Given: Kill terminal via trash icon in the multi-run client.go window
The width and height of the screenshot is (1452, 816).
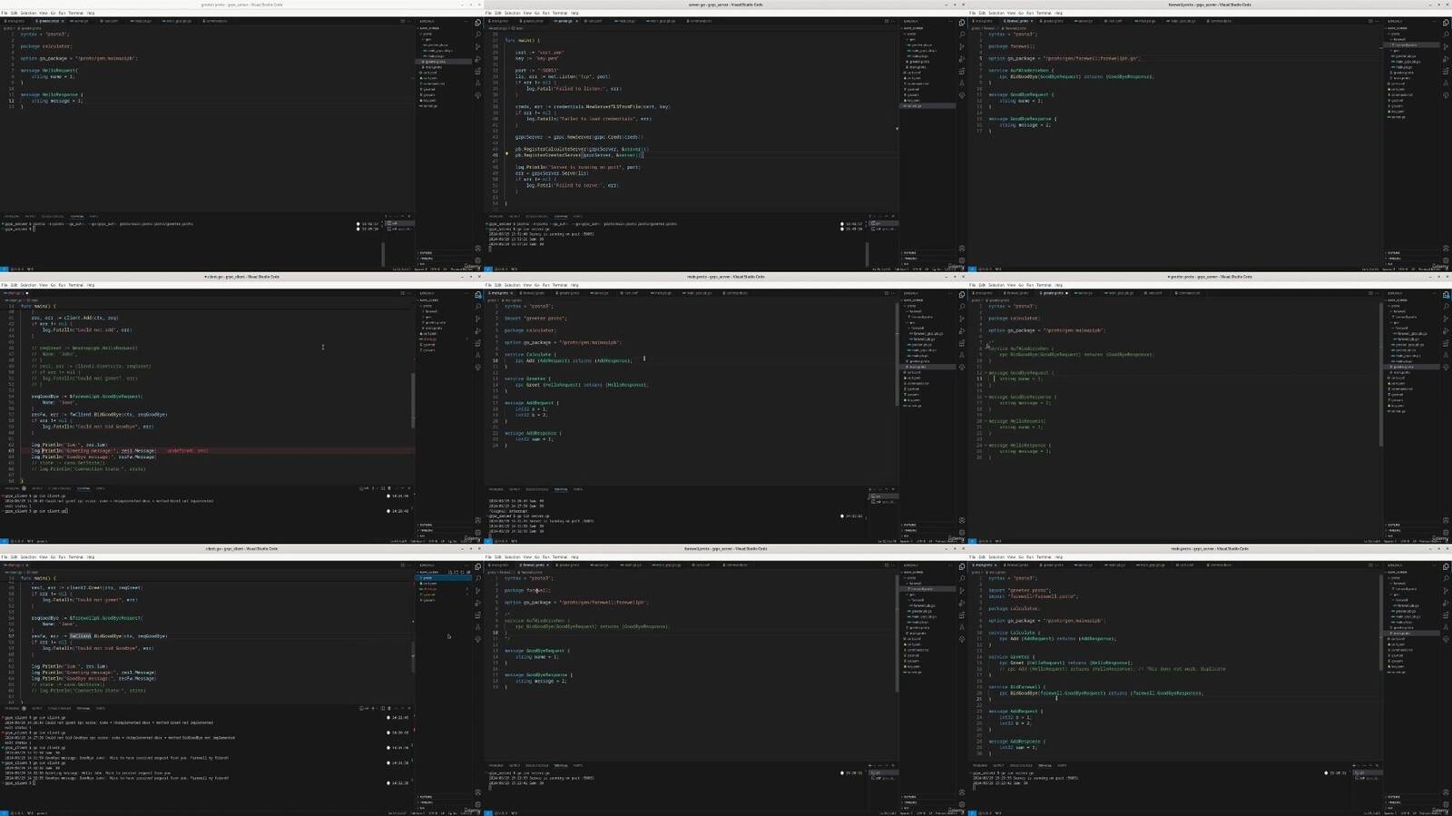Looking at the screenshot, I should coord(389,708).
